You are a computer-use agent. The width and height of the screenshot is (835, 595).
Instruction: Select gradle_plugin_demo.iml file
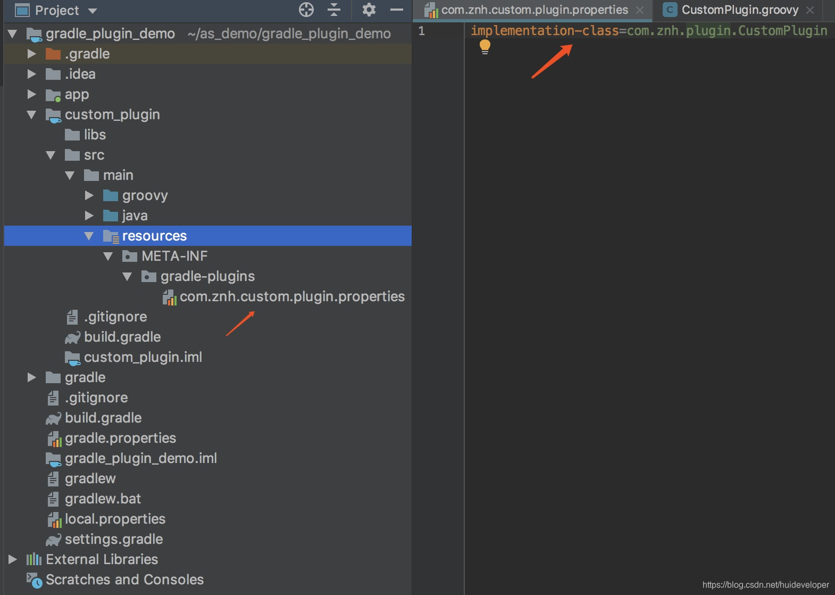(141, 458)
